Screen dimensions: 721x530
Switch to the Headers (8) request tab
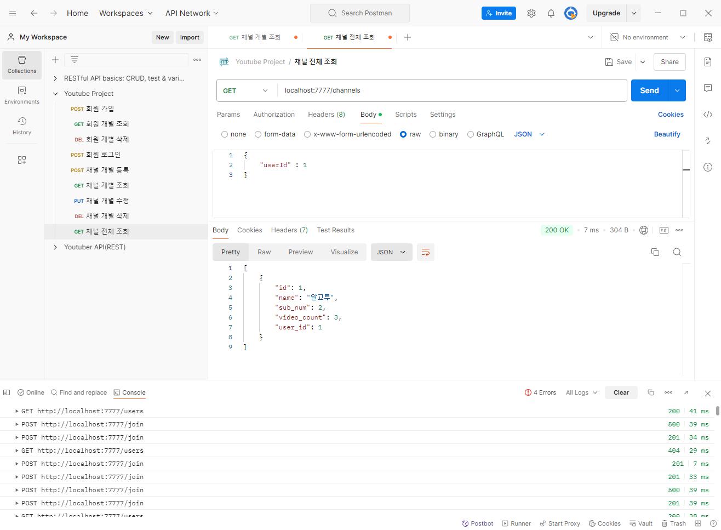coord(327,115)
